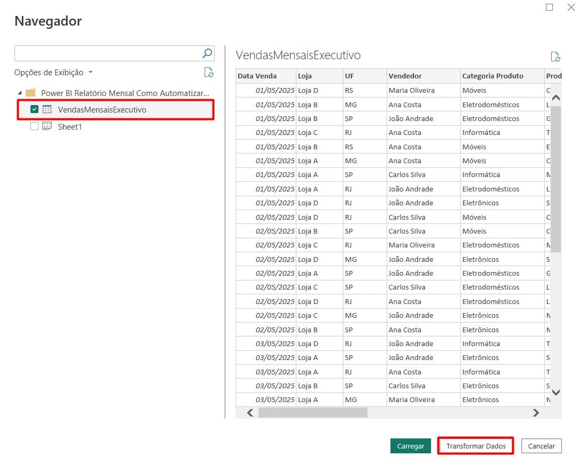Click the vertical scrollbar thumb

tap(555, 179)
